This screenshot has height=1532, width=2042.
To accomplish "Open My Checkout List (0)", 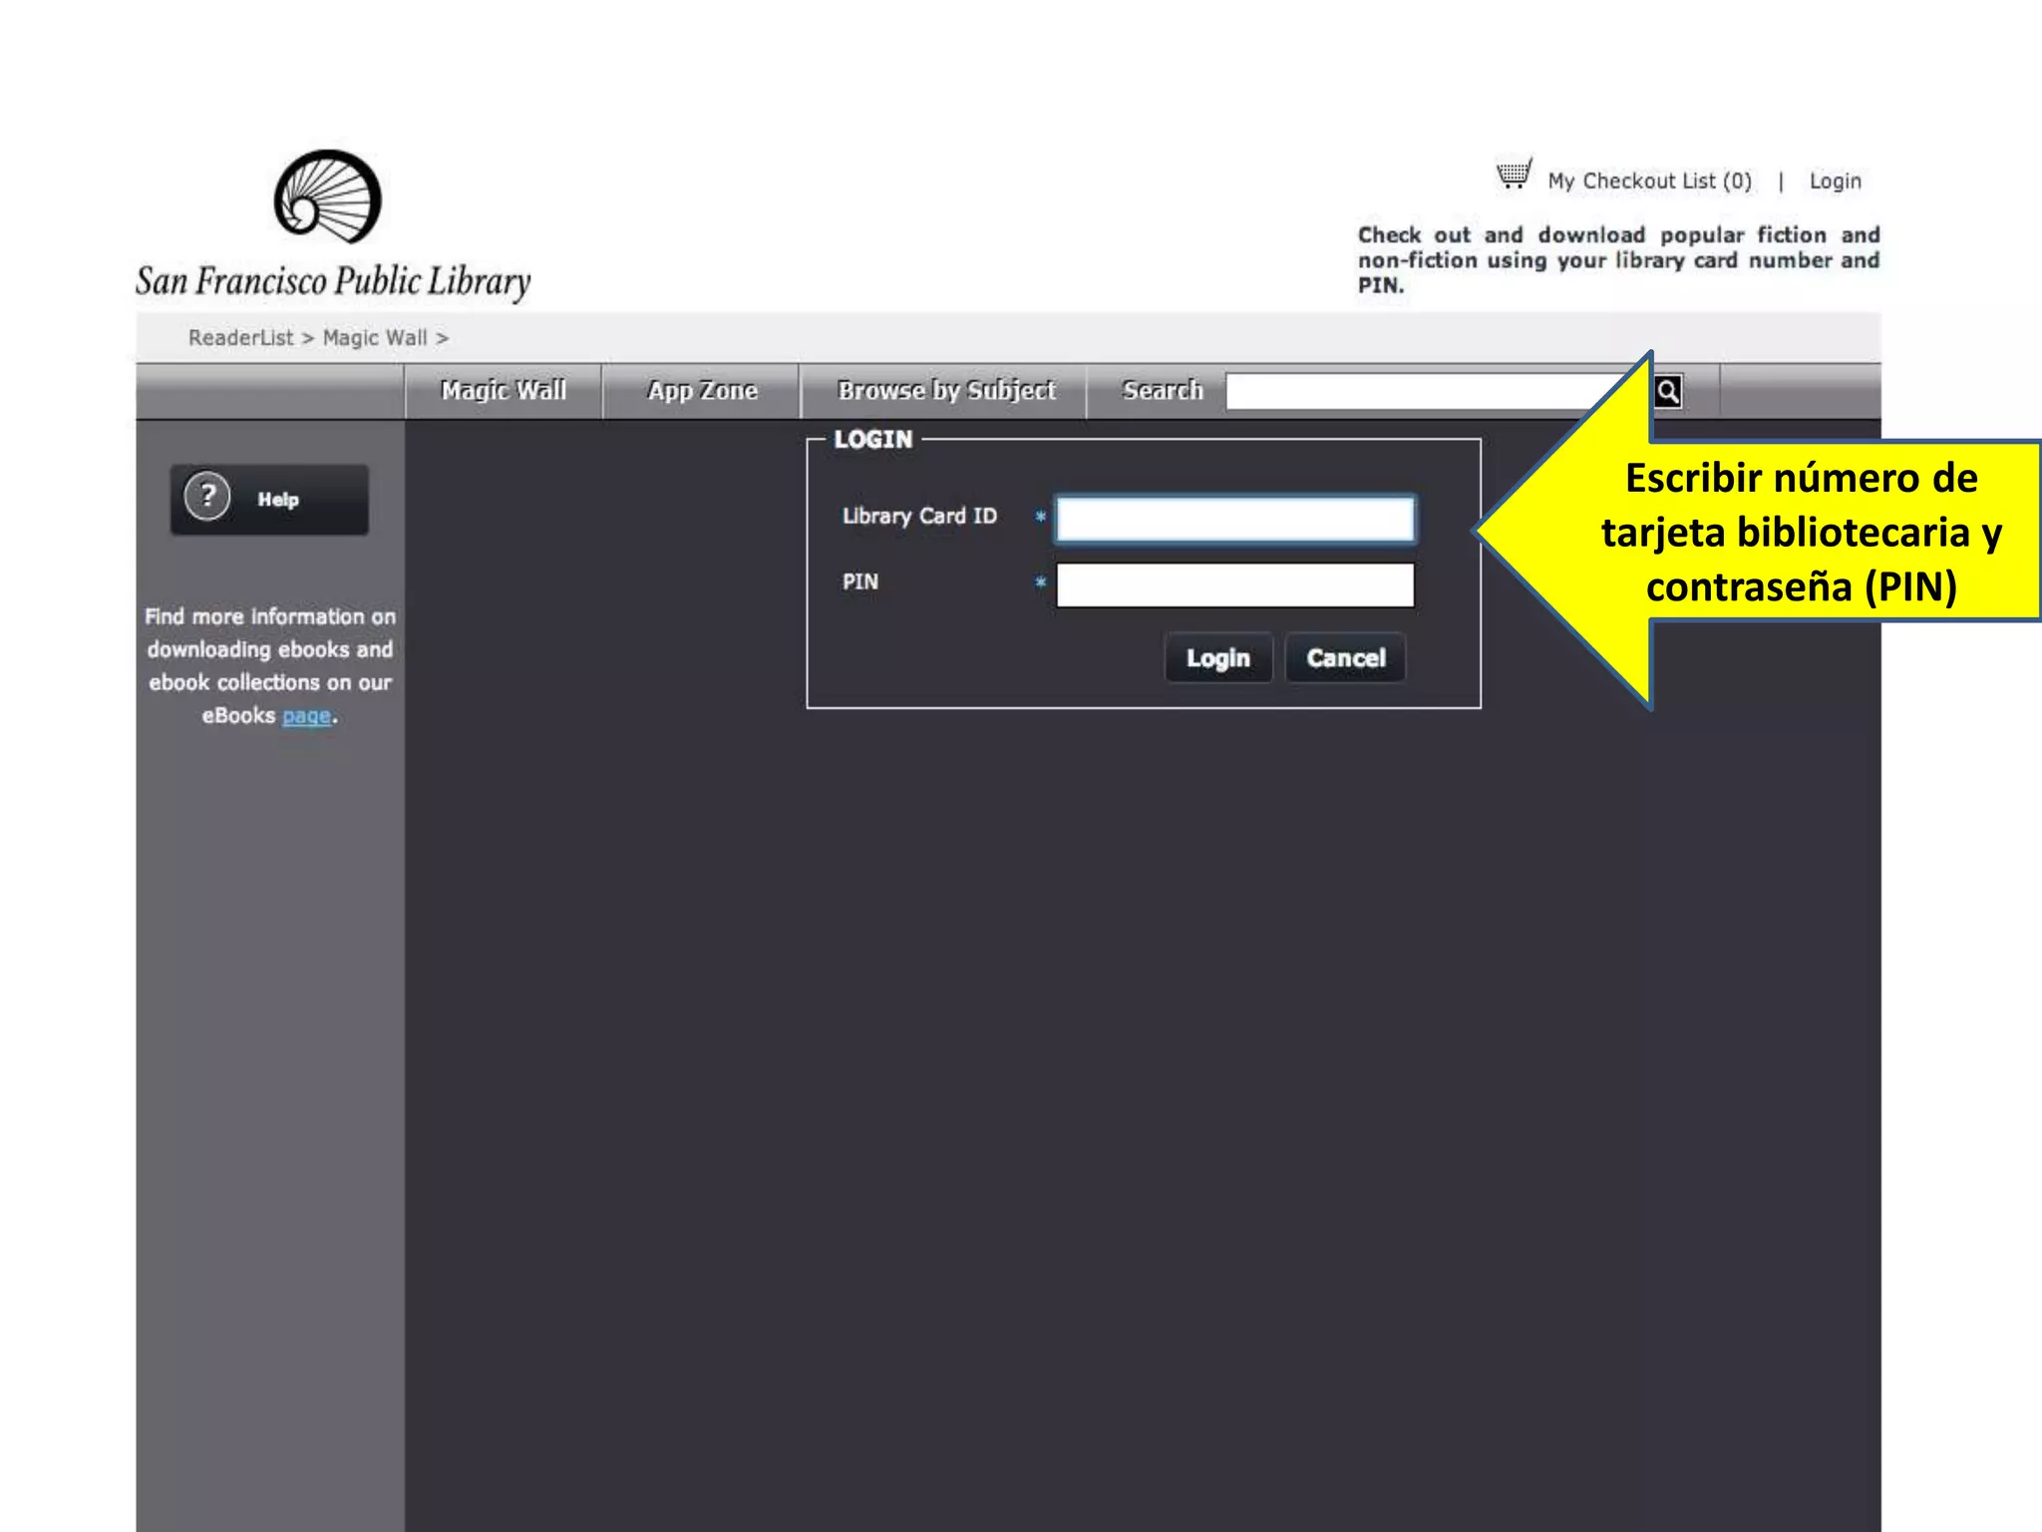I will coord(1649,182).
